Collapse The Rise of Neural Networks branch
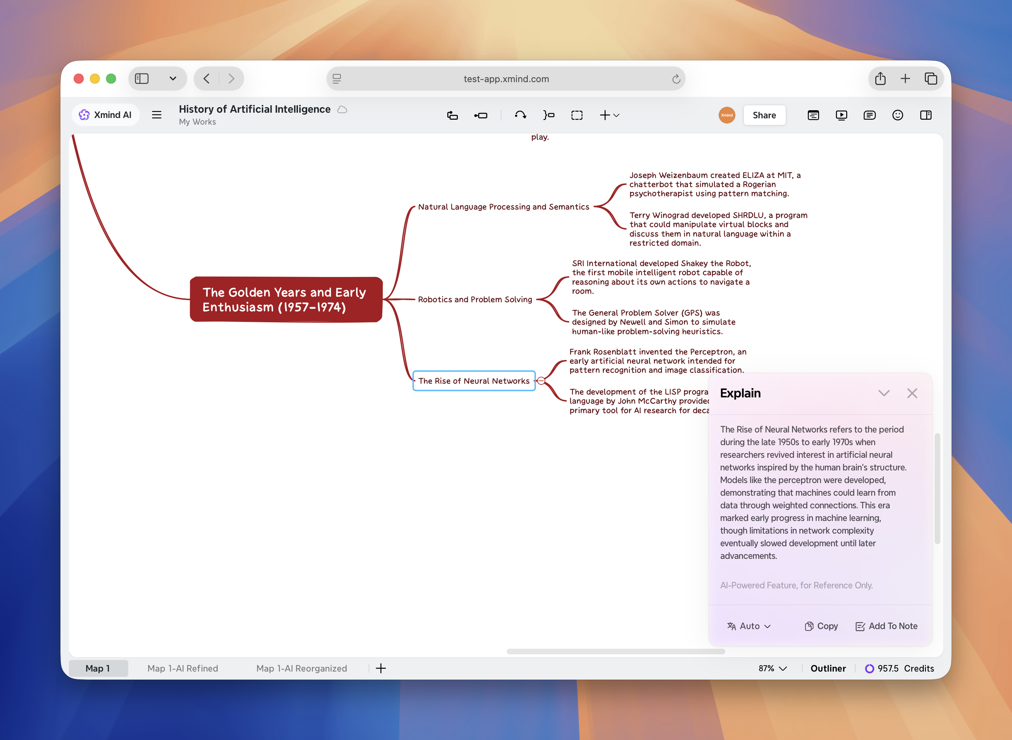Viewport: 1012px width, 740px height. click(541, 381)
